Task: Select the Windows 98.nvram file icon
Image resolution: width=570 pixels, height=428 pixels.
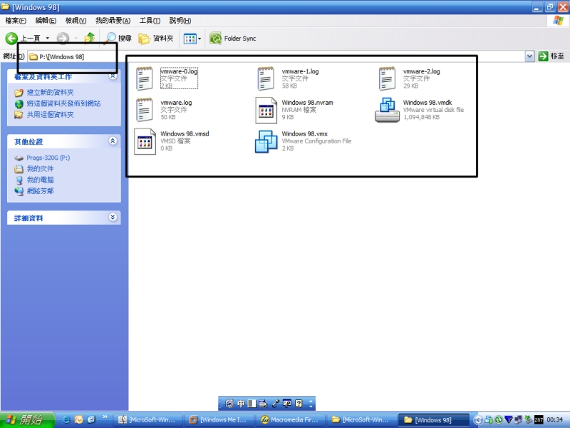Action: 266,111
